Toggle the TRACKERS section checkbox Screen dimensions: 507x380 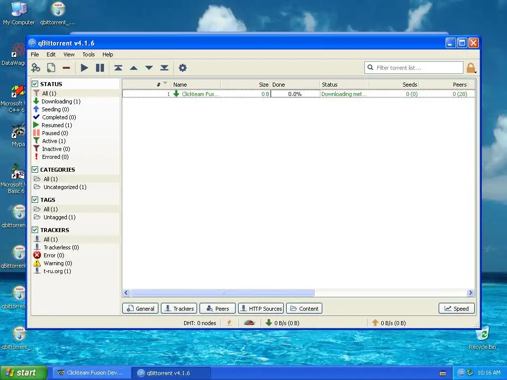35,230
